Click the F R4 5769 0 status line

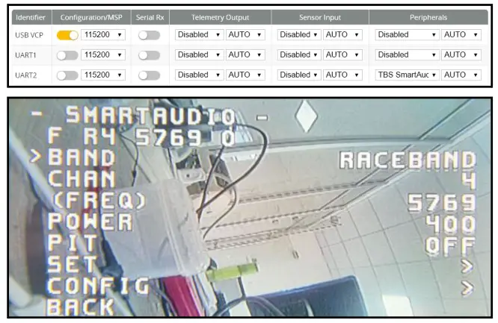pyautogui.click(x=141, y=137)
